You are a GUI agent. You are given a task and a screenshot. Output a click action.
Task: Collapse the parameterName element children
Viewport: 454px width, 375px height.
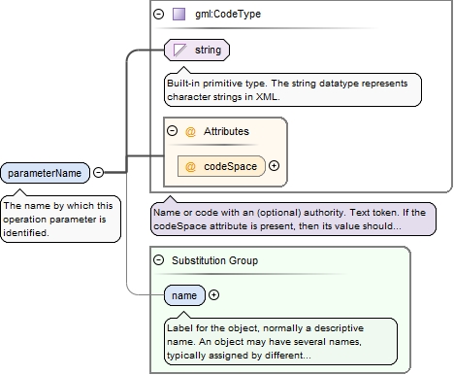pyautogui.click(x=98, y=172)
